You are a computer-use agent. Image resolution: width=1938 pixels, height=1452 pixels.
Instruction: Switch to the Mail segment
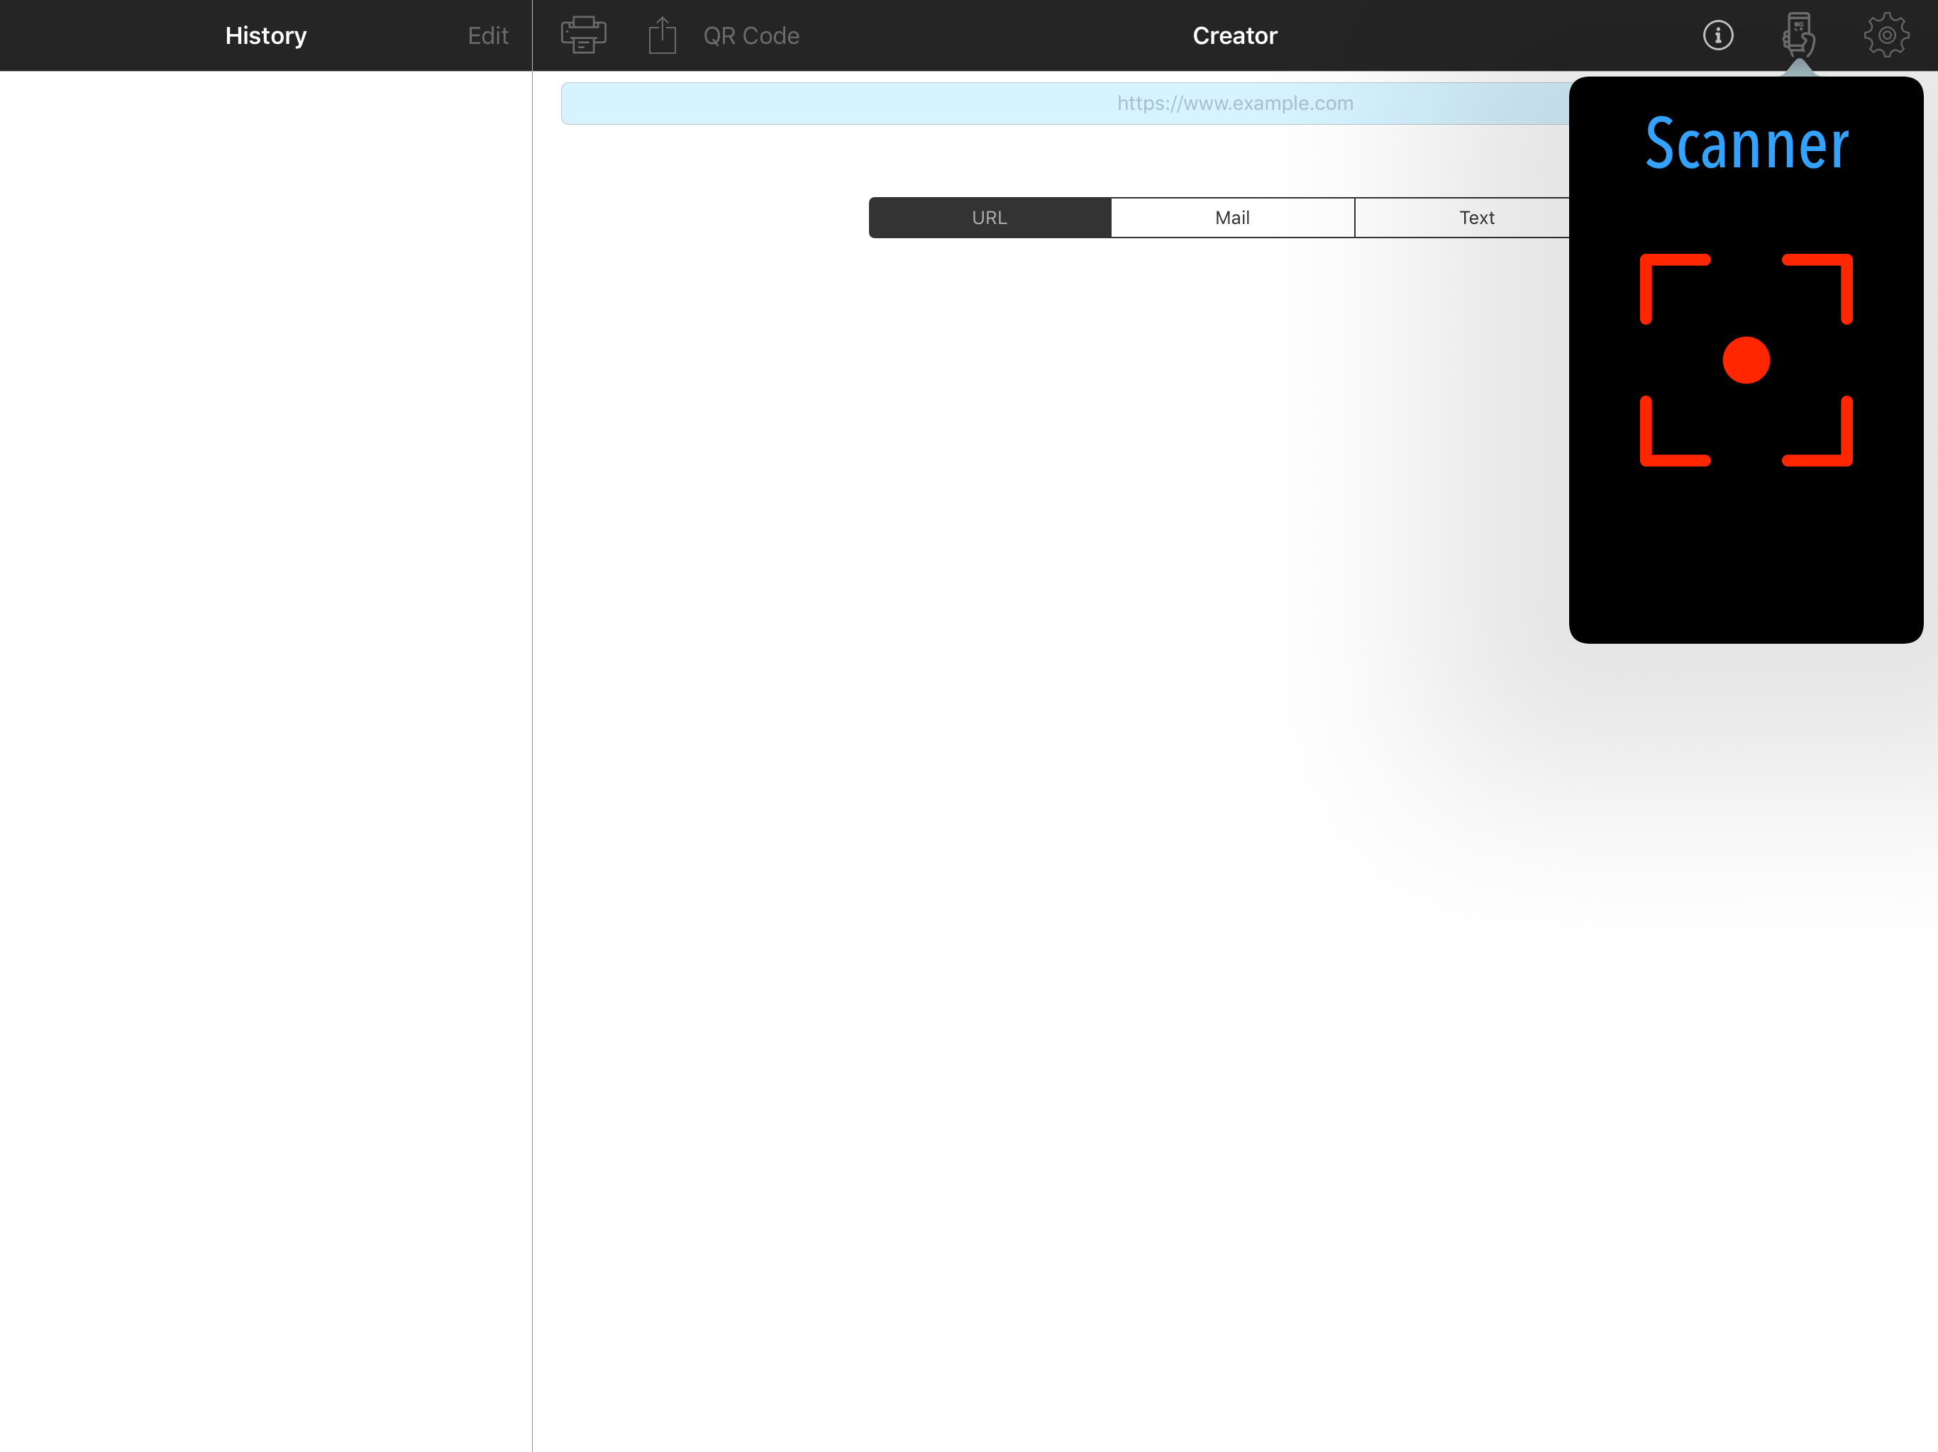[1232, 217]
